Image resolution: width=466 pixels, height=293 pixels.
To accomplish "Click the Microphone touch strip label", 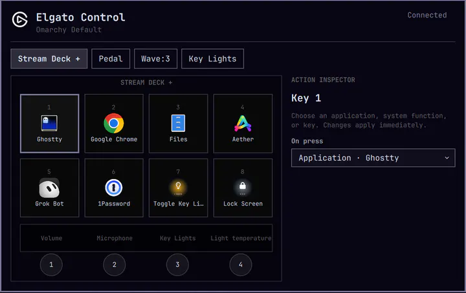I will [115, 238].
